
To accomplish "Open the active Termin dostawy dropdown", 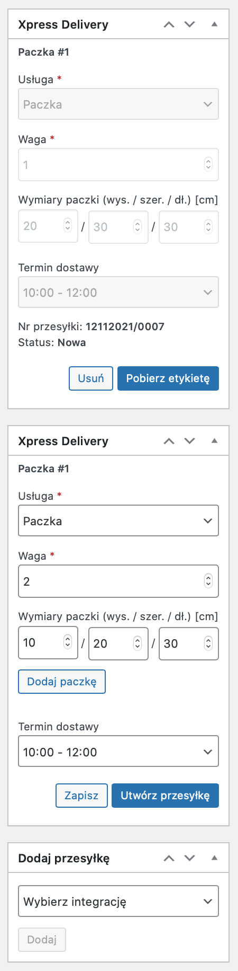I will (x=118, y=751).
